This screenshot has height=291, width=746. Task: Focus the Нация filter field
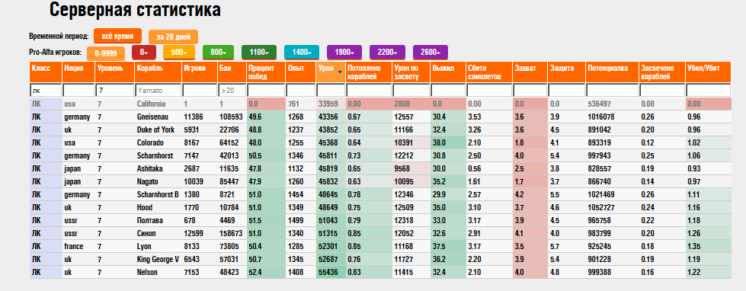(78, 90)
